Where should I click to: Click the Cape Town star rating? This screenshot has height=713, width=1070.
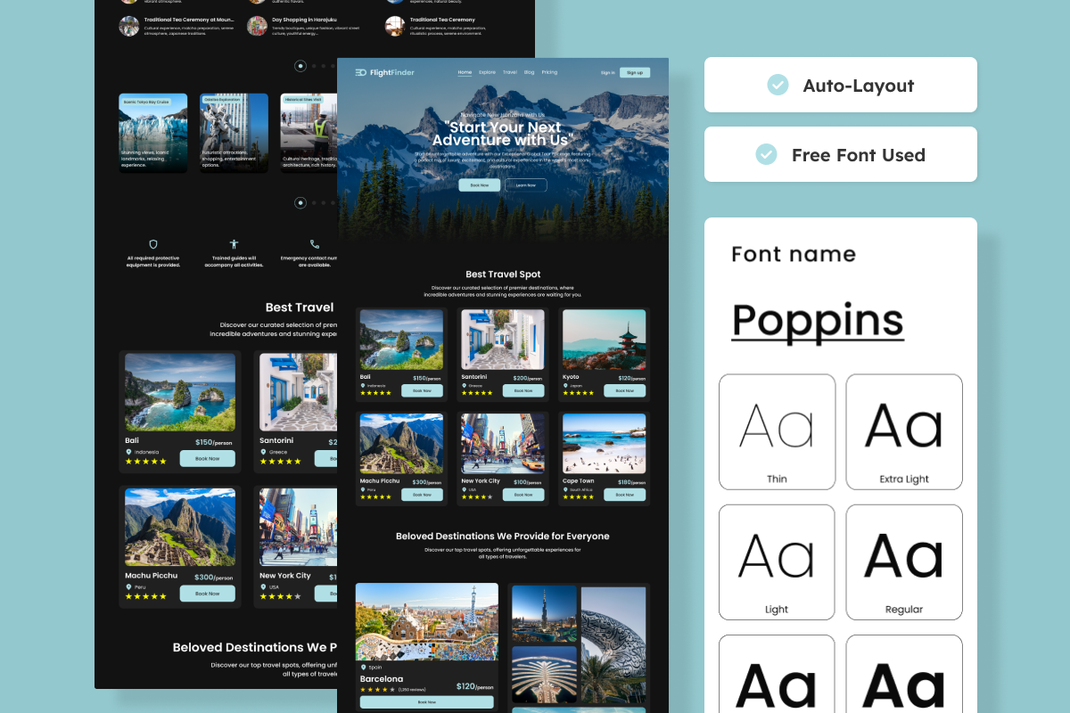(x=578, y=496)
